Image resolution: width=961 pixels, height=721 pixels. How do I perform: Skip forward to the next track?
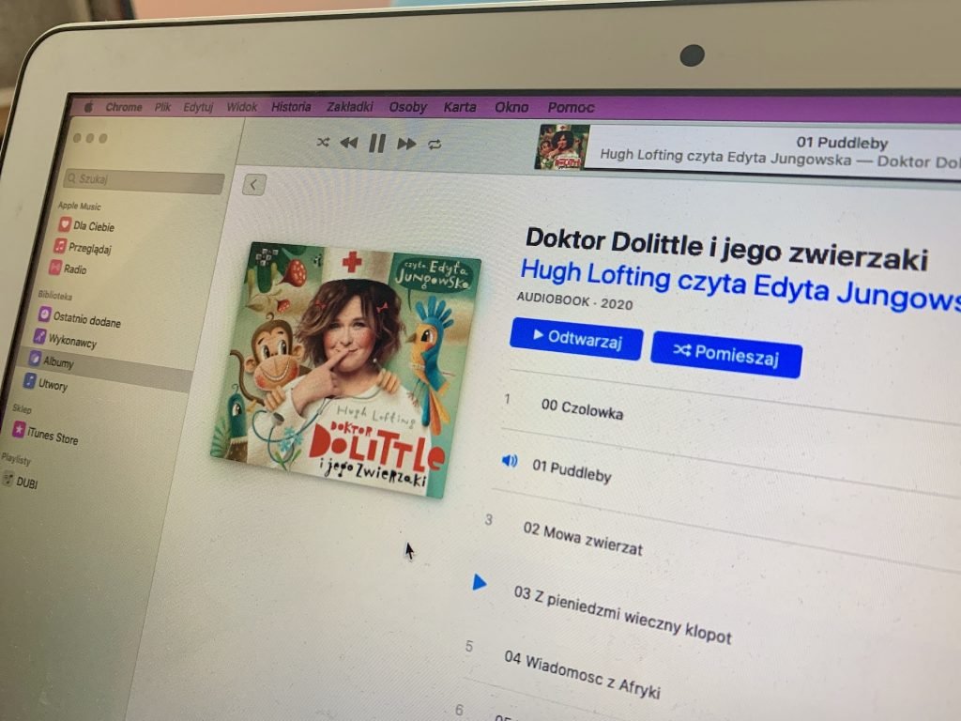[x=406, y=144]
